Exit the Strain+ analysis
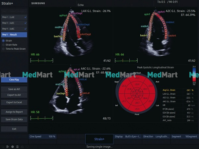This screenshot has width=199, height=149. (x=14, y=129)
